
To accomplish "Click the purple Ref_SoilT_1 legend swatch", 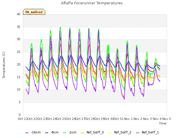I will [137, 133].
